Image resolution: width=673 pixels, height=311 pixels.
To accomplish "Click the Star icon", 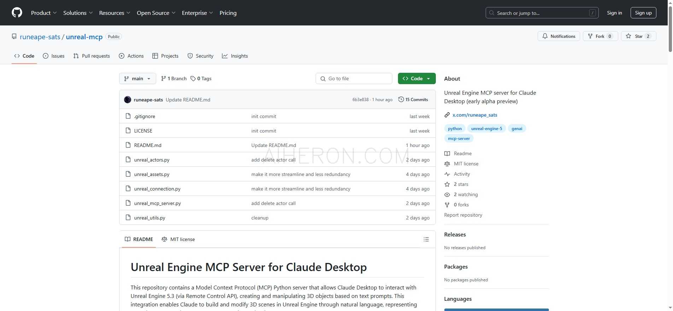I will (628, 36).
